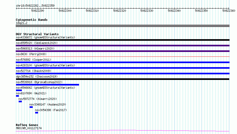Click the thin red line of nsv9630
Screen dimensions: 237x134
(x=122, y=56)
